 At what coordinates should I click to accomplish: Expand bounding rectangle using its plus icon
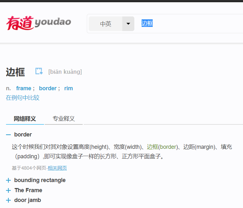coord(8,180)
